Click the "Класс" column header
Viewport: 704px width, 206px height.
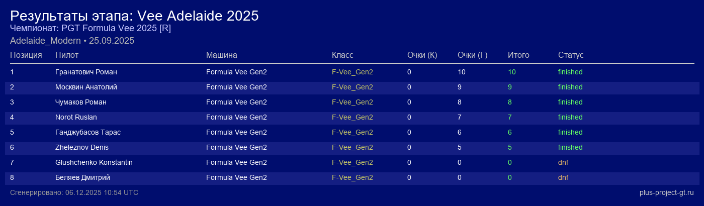point(342,55)
